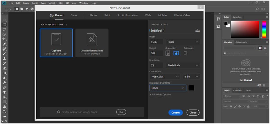Toggle the type layer filter in Layers
The width and height of the screenshot is (270, 124).
[253, 96]
